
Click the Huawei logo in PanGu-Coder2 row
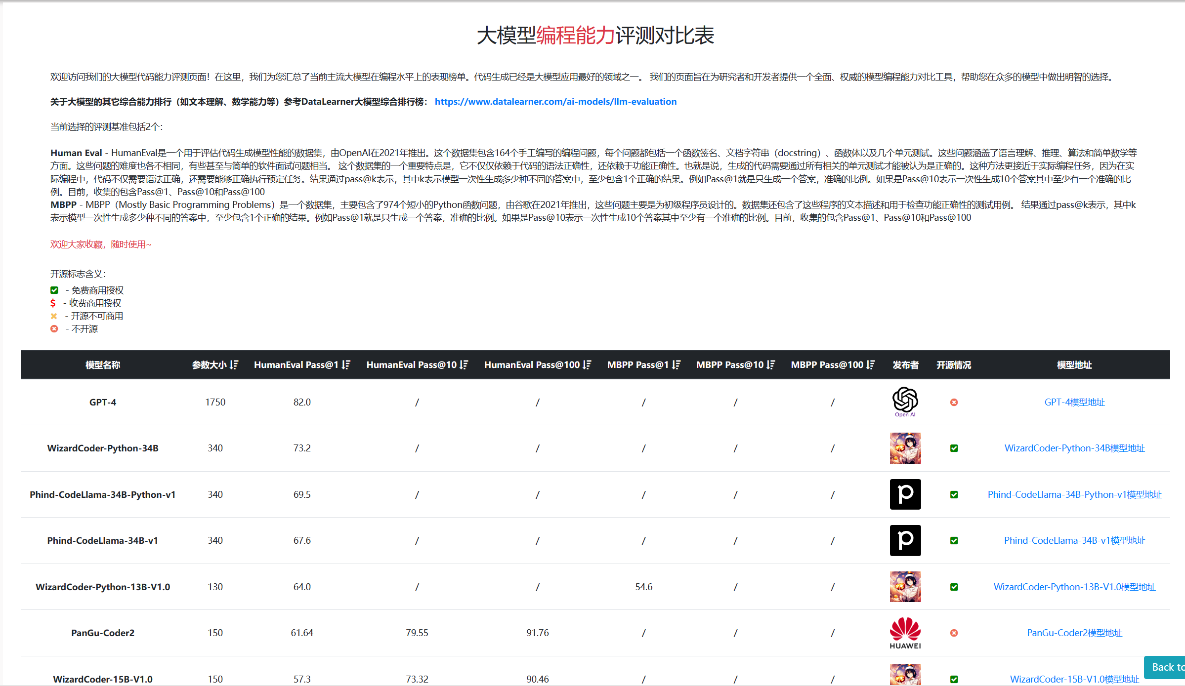[x=905, y=633]
